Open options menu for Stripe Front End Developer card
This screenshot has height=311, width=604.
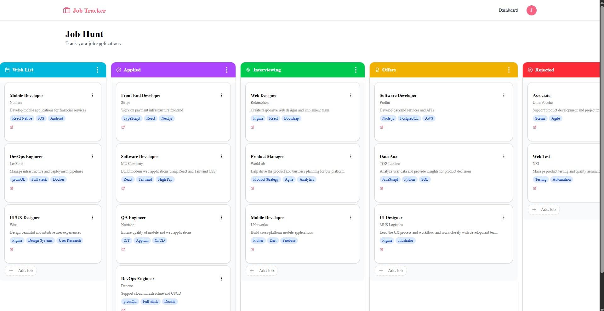coord(222,95)
